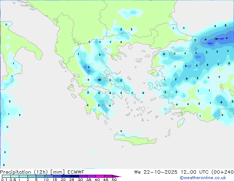Click the '4' value over northwestern Greece
Viewport: 234px width, 181px height.
(89, 67)
